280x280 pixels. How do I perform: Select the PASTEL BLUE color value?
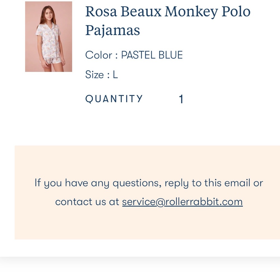point(152,55)
